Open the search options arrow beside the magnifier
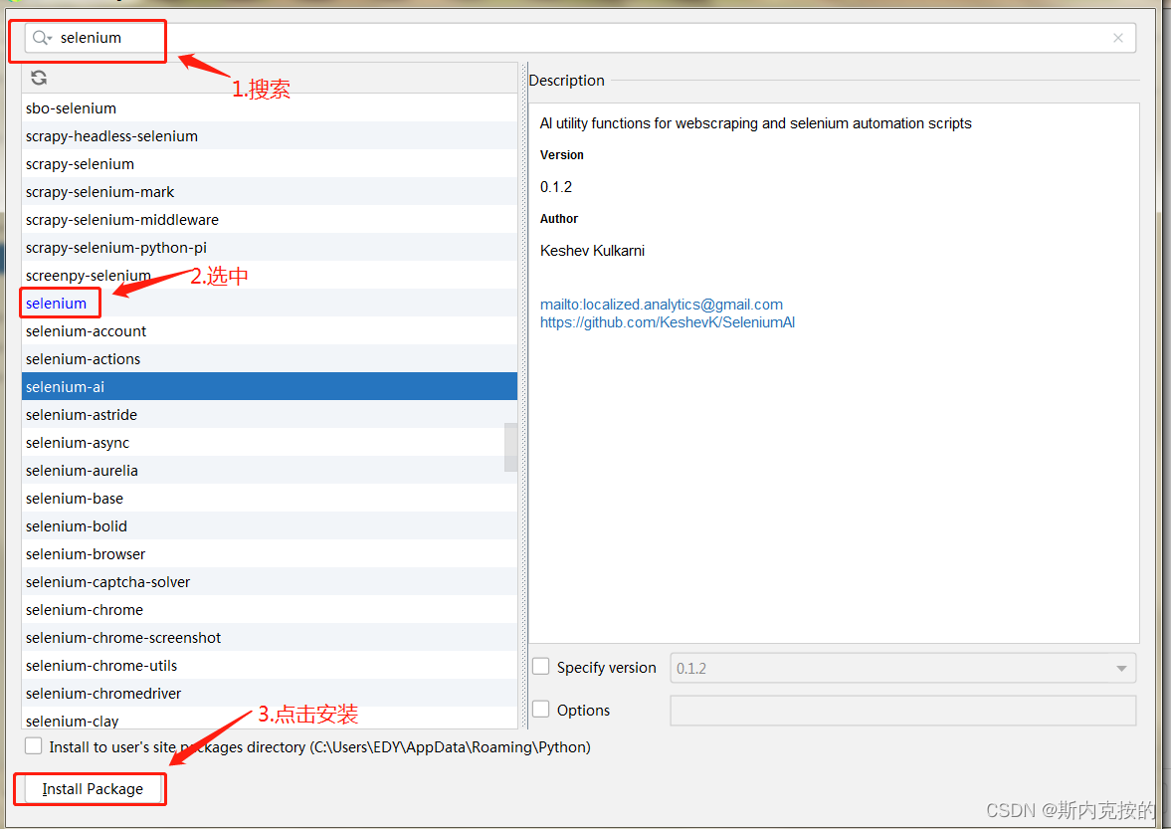This screenshot has height=829, width=1171. click(x=48, y=37)
